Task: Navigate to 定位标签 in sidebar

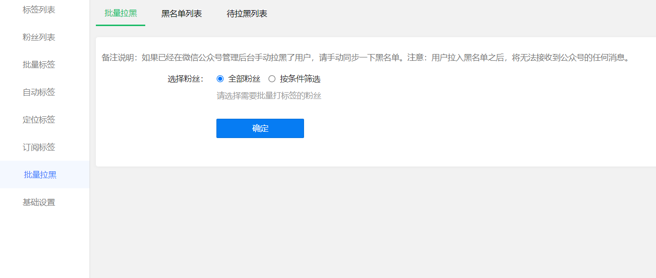Action: (39, 120)
